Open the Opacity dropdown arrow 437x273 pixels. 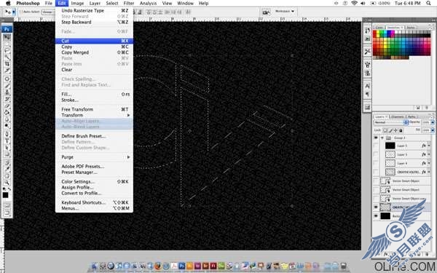[433, 122]
